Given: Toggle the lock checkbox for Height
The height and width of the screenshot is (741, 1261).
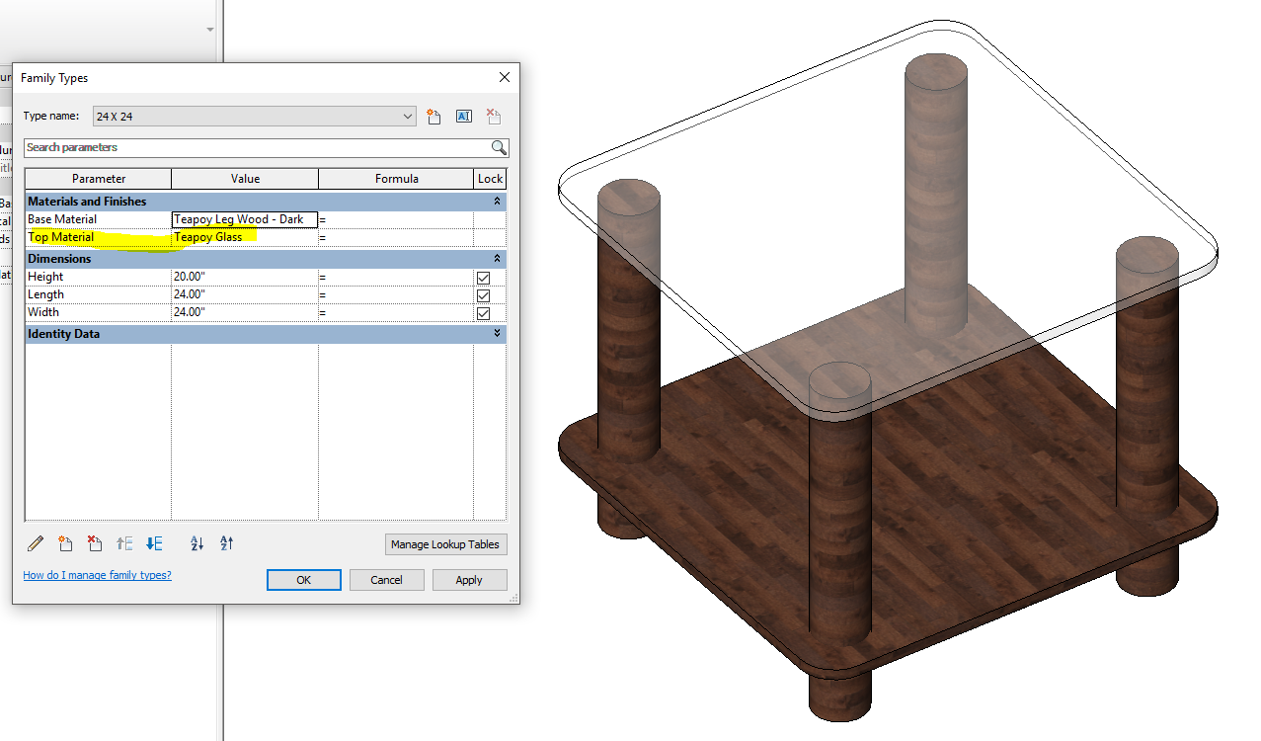Looking at the screenshot, I should coord(483,277).
